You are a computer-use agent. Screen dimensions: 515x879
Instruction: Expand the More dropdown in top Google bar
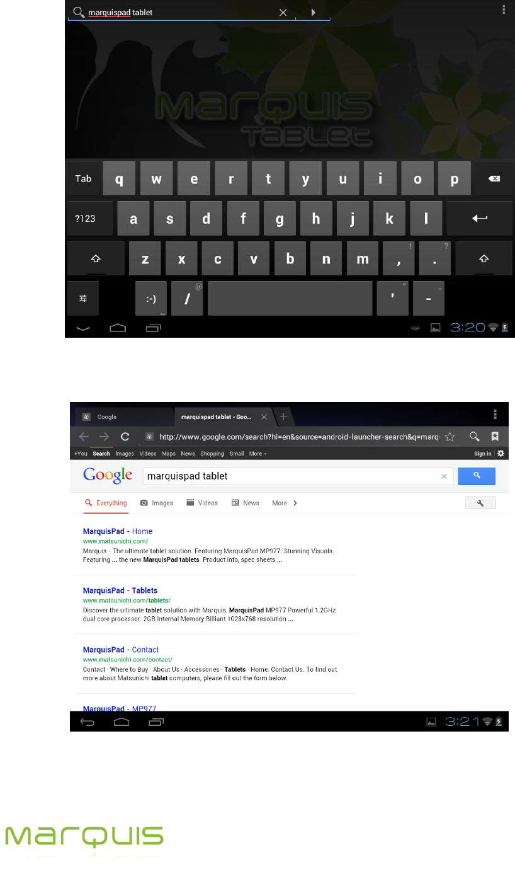257,454
